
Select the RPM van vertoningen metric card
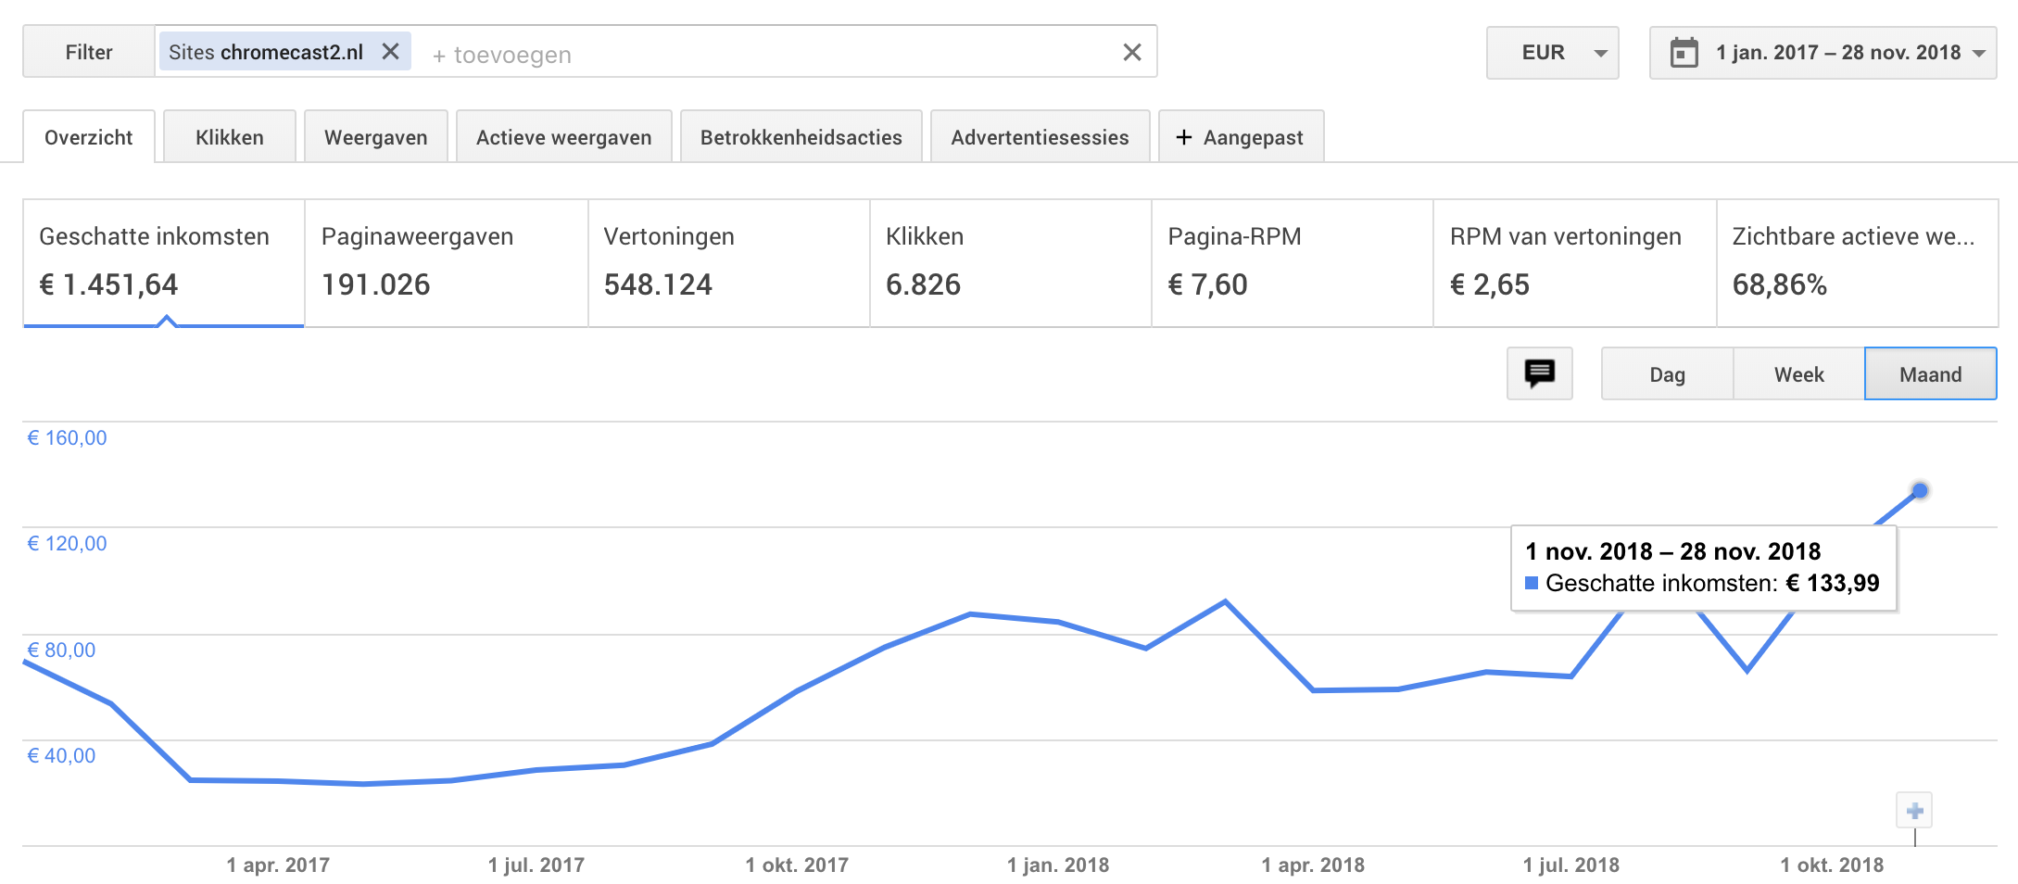(1575, 263)
